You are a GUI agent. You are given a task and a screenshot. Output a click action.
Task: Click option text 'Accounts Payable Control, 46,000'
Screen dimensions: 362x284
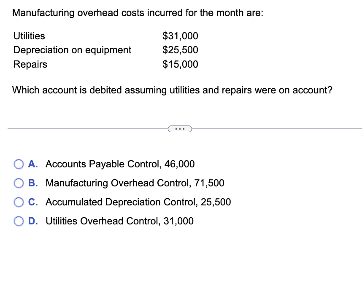point(120,164)
